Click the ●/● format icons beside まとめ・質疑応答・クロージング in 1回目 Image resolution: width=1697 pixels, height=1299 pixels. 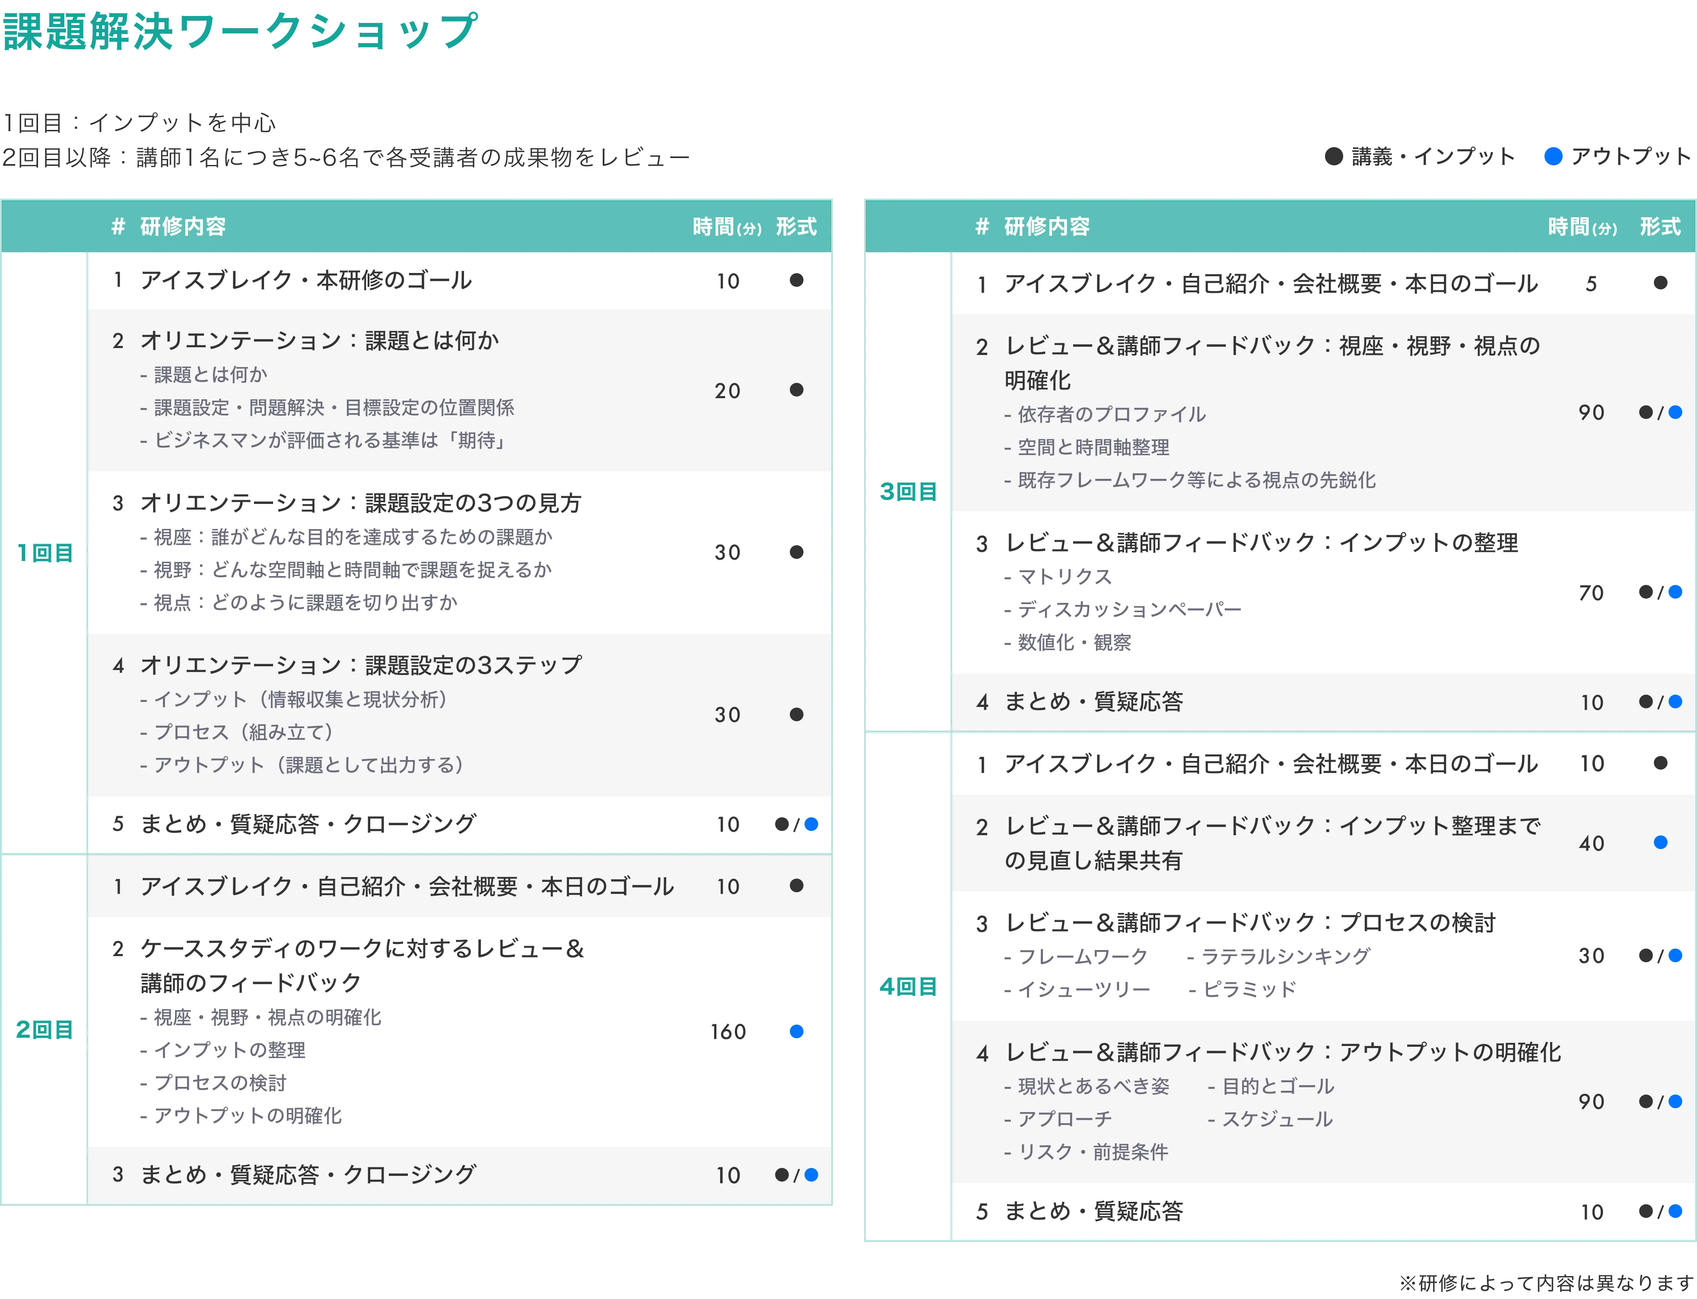pos(797,824)
